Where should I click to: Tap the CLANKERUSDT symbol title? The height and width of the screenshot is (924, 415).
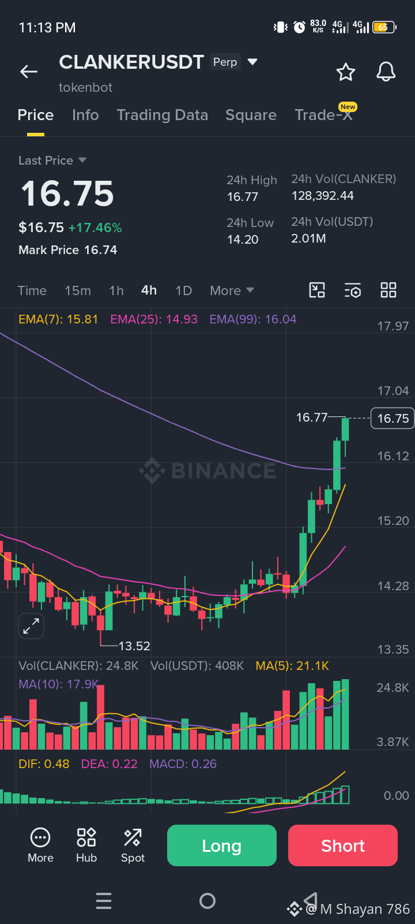[131, 62]
